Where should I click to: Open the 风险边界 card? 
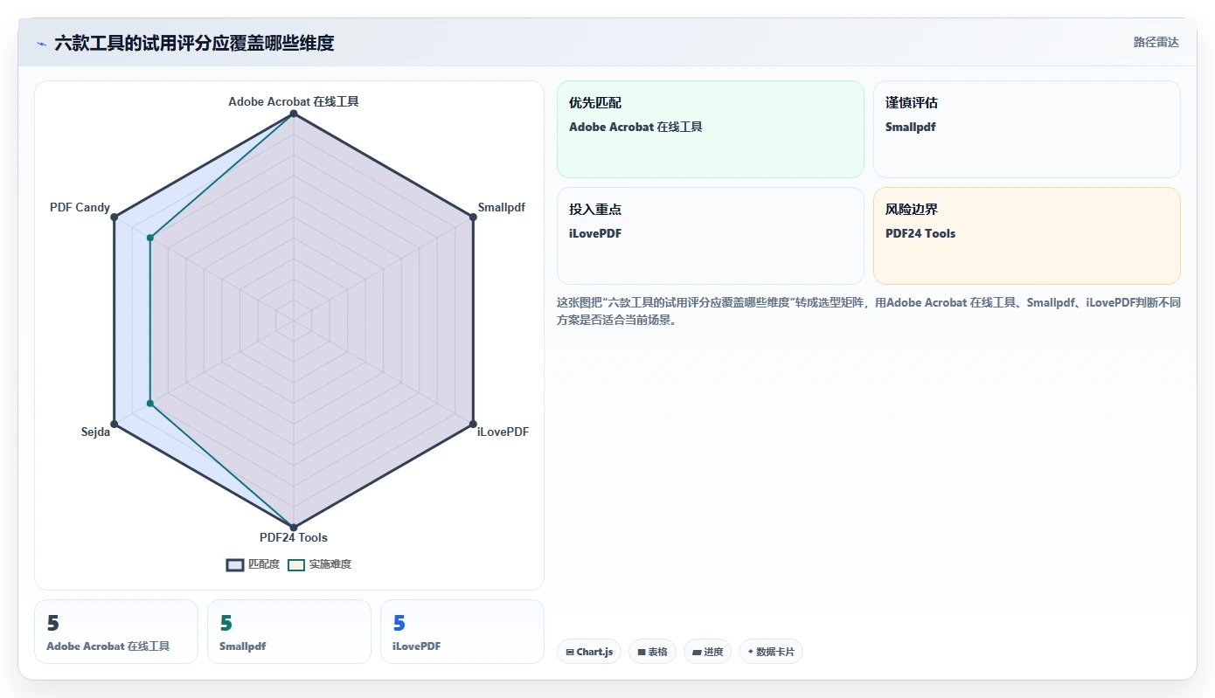[1026, 236]
